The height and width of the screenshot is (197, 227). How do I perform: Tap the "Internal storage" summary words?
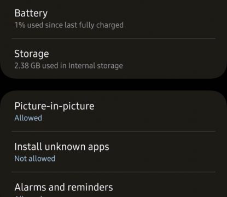(x=96, y=66)
